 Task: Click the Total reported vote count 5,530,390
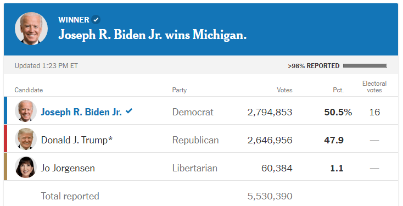click(x=270, y=196)
